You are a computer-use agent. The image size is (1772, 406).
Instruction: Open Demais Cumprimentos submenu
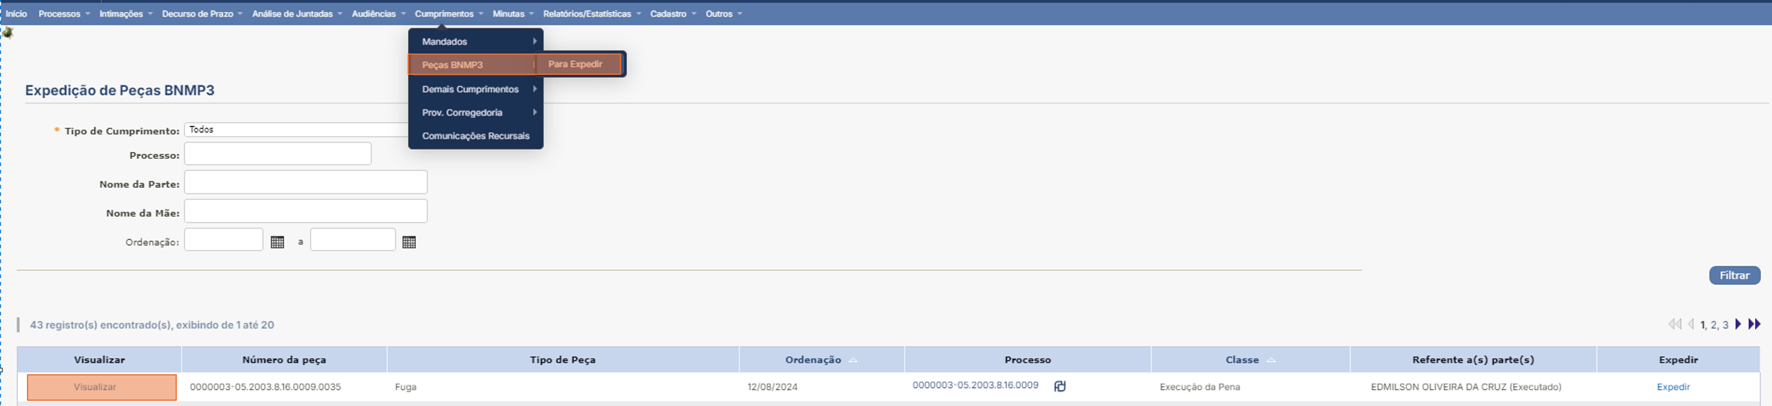click(475, 89)
